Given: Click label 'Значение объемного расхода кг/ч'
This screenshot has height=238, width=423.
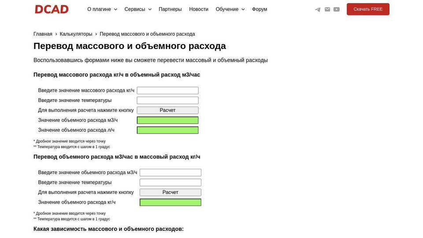Looking at the screenshot, I should (77, 202).
